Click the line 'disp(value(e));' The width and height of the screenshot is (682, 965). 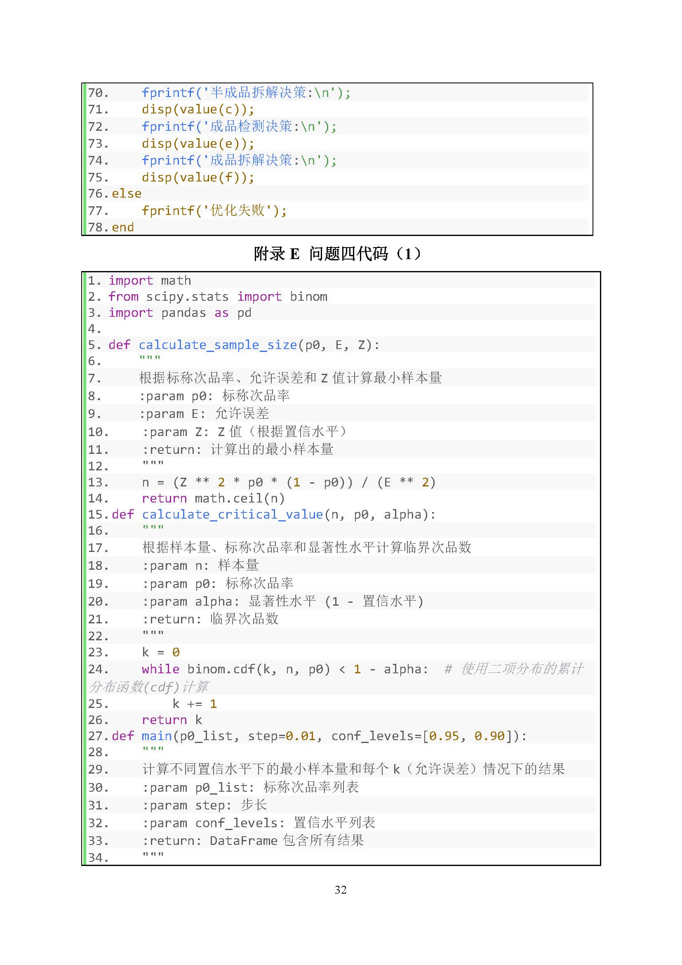coord(198,144)
